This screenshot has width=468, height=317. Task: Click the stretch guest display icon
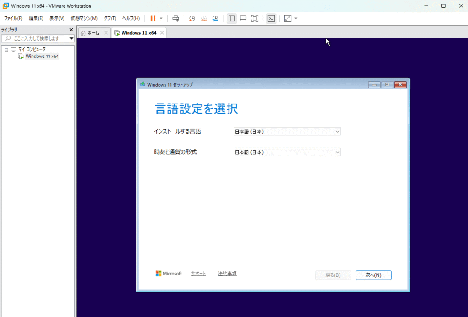(x=287, y=18)
